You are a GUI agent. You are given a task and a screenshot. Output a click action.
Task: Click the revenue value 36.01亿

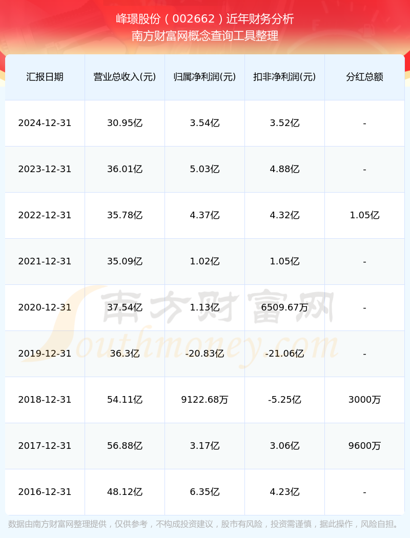[125, 169]
